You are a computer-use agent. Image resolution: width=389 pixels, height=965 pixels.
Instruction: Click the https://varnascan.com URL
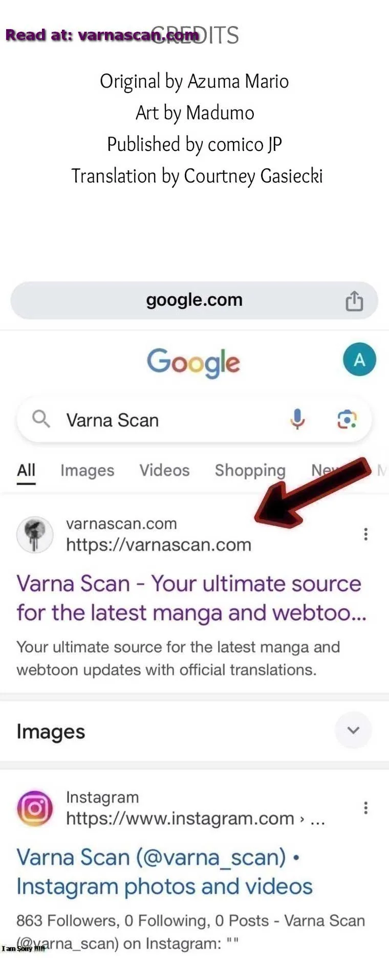click(159, 545)
